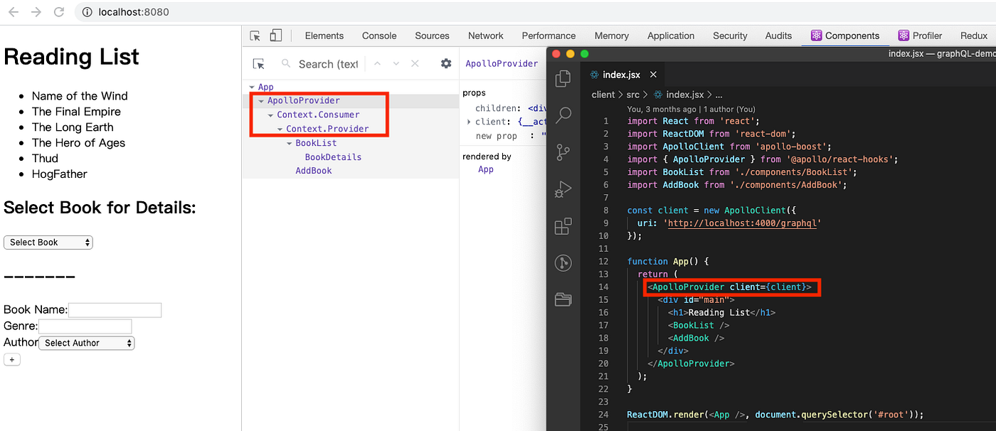Open React DevTools settings gear
Screen dimensions: 996x431
446,63
